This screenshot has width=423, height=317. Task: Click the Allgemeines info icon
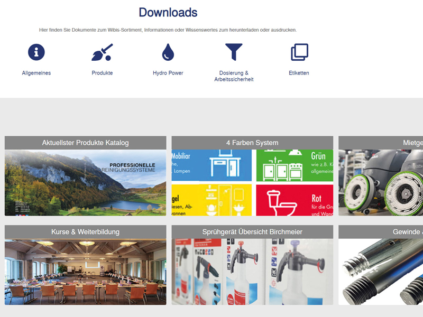(35, 52)
